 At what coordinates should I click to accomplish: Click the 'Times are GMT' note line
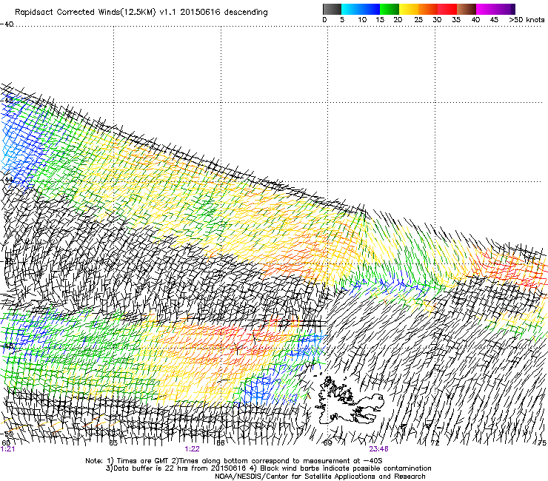coord(233,461)
